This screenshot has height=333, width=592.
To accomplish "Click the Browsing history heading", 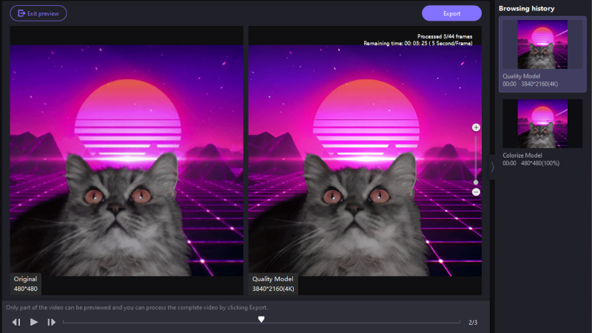I will (526, 8).
